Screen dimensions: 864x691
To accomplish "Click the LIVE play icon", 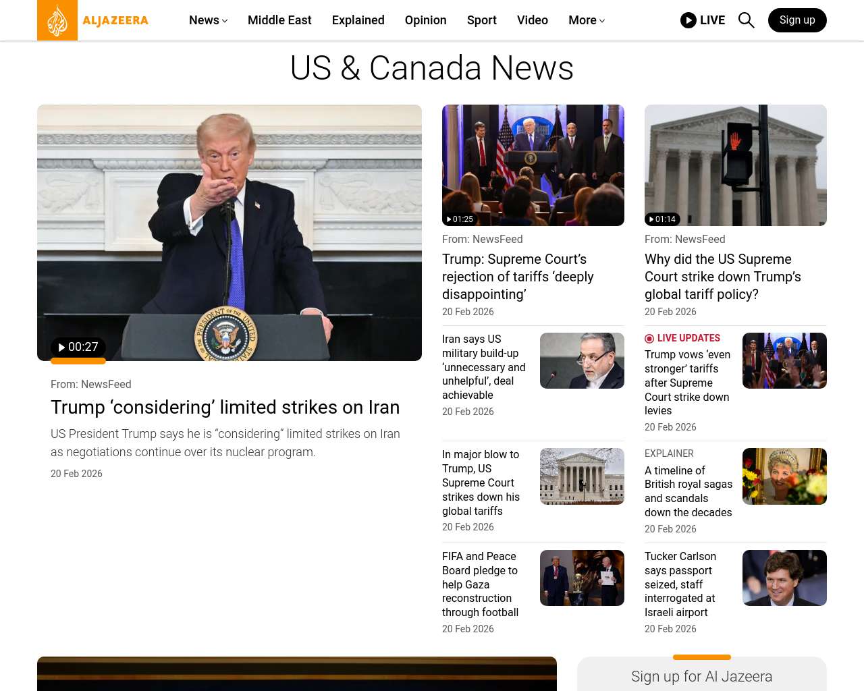I will point(688,20).
